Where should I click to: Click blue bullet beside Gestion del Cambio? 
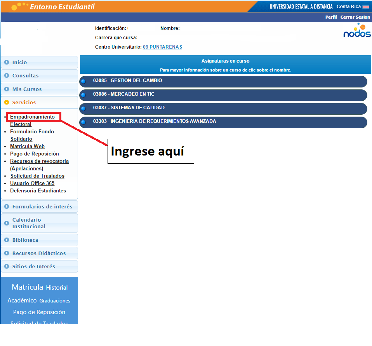pos(83,81)
